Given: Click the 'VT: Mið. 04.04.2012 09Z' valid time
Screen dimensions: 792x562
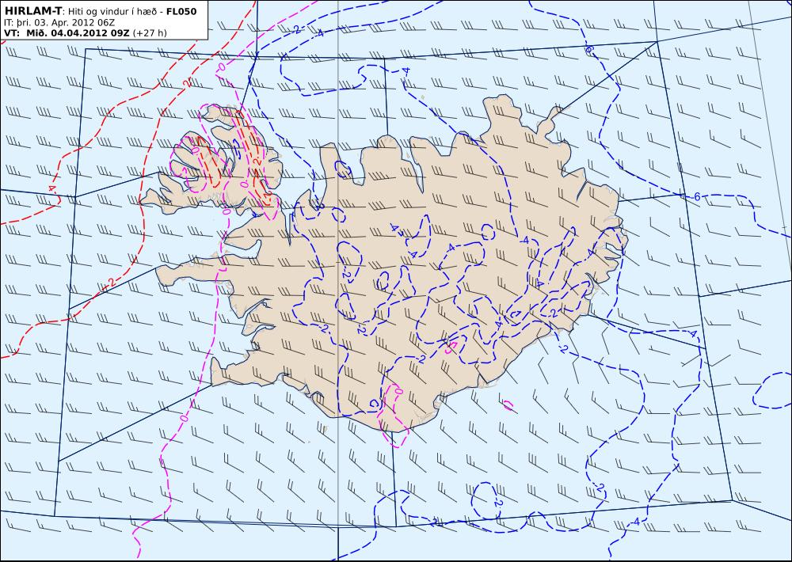Looking at the screenshot, I should click(x=67, y=33).
